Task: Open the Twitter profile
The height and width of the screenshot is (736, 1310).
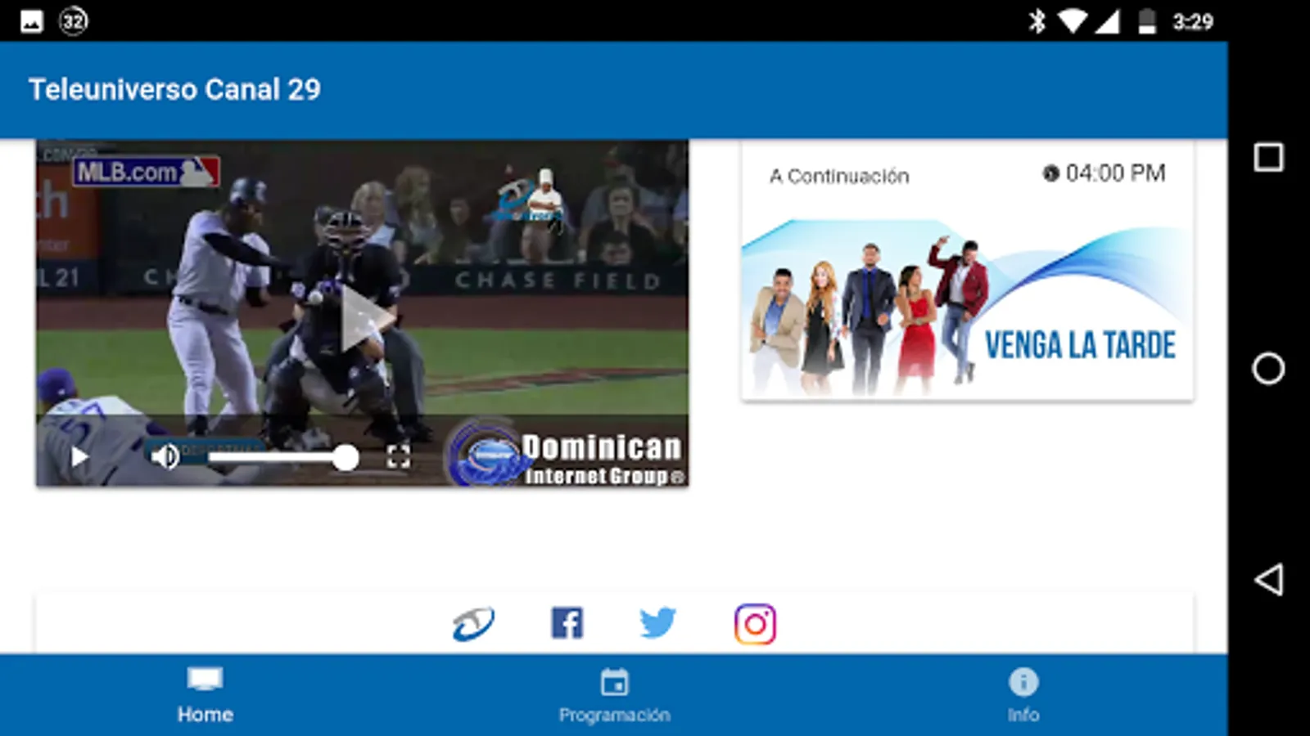Action: (657, 623)
